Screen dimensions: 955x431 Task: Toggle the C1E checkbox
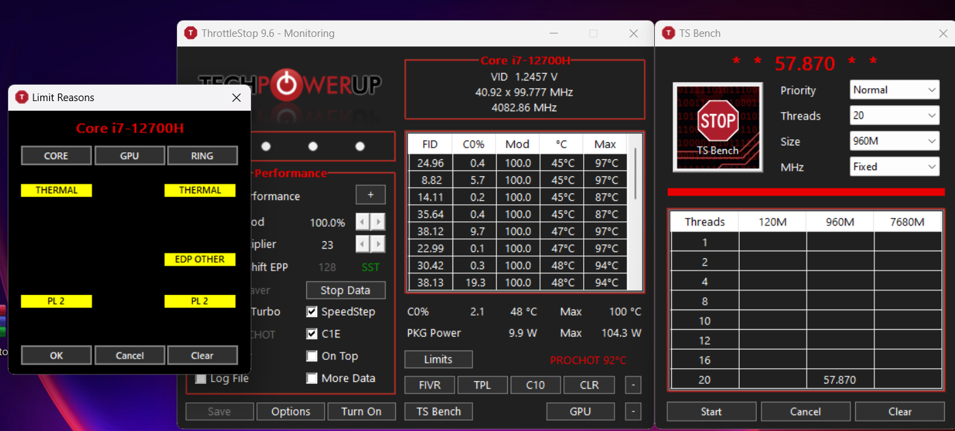[x=312, y=334]
